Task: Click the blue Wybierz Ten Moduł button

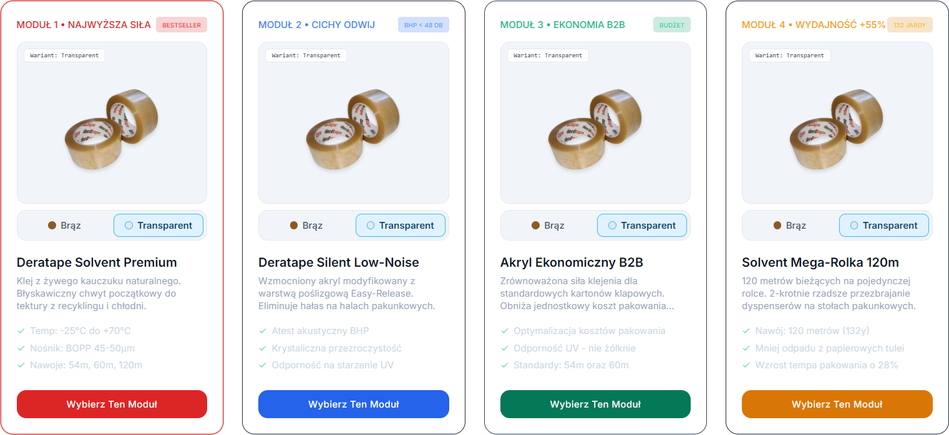Action: click(x=354, y=404)
